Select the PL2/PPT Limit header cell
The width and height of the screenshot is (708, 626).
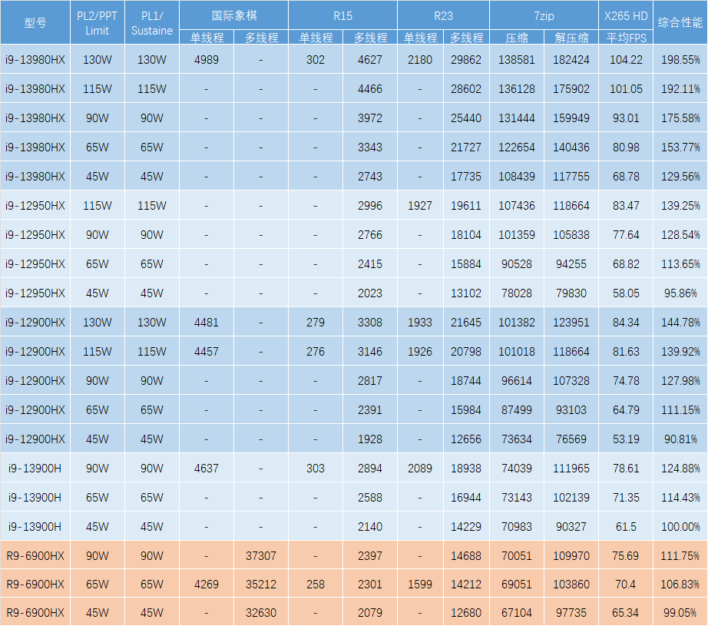tap(98, 22)
